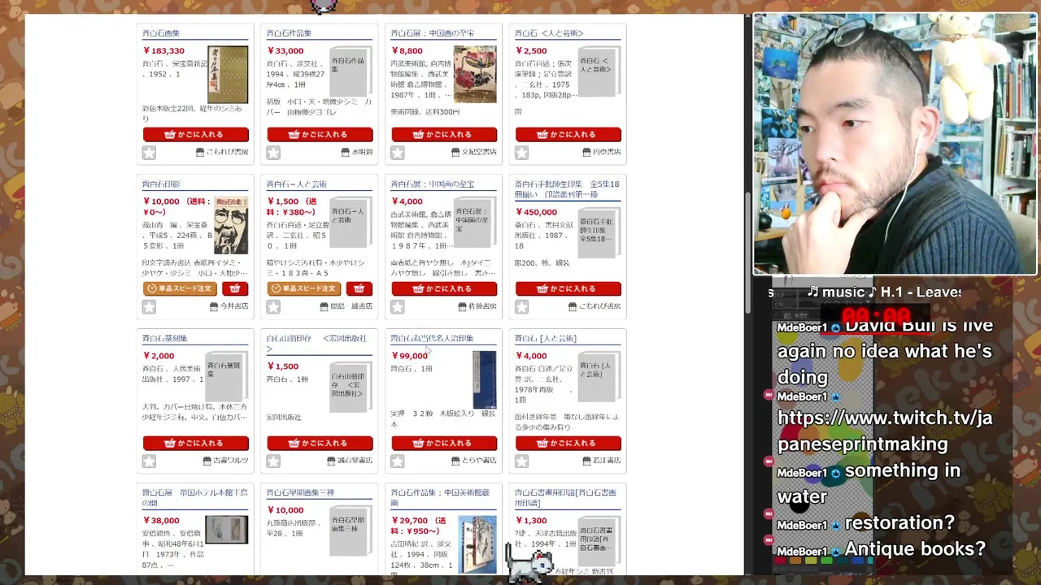Viewport: 1041px width, 585px height.
Task: Visit the こもれび書房 store from the ¥183,330 listing
Action: 222,152
